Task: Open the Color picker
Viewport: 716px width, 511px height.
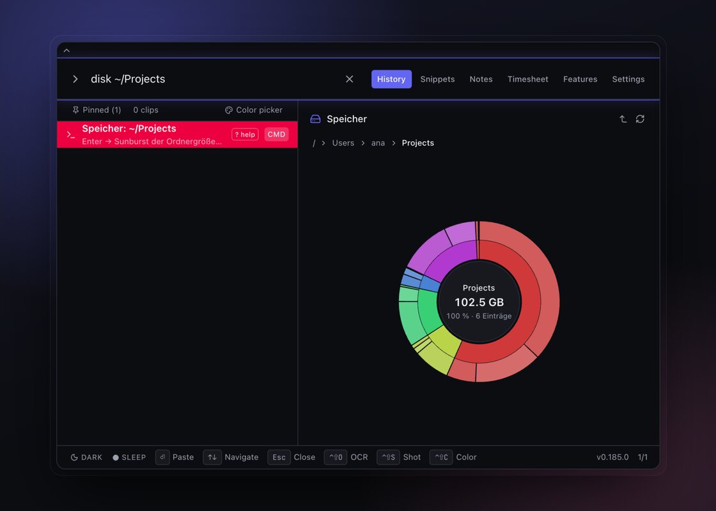Action: 254,110
